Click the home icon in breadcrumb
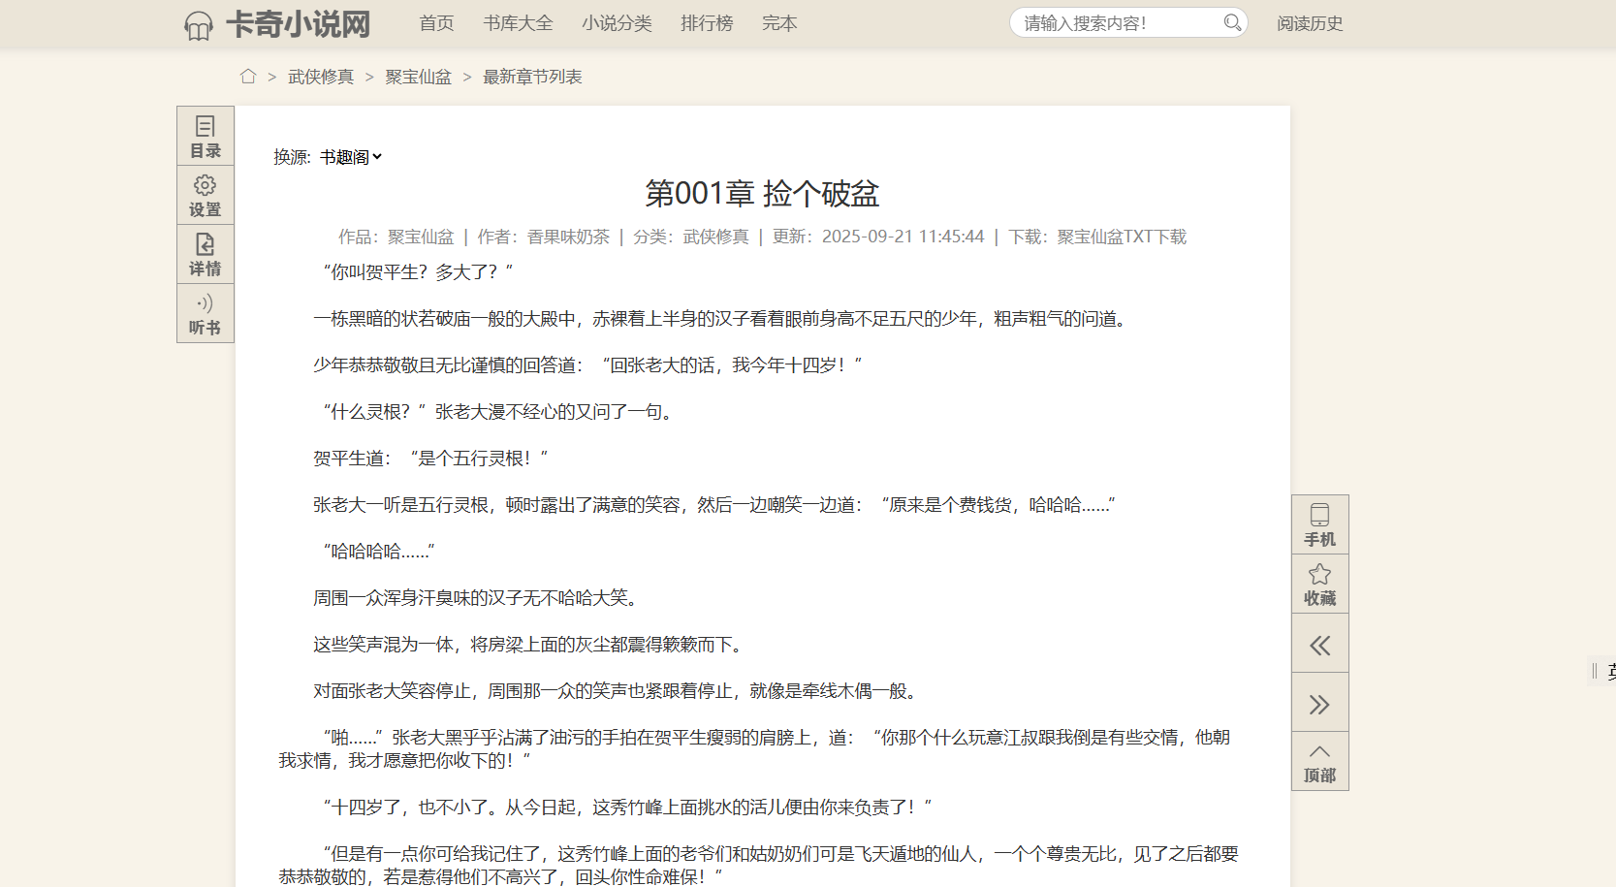Screen dimensions: 1616x887 [248, 77]
